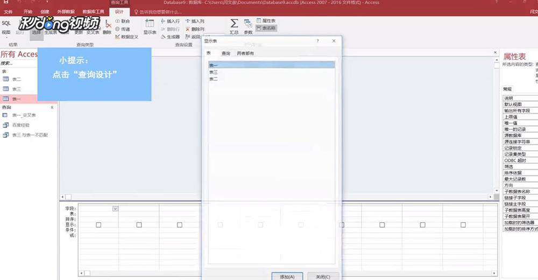This screenshot has width=538, height=280.
Task: Select the ODBC 超时 property row
Action: pyautogui.click(x=520, y=160)
